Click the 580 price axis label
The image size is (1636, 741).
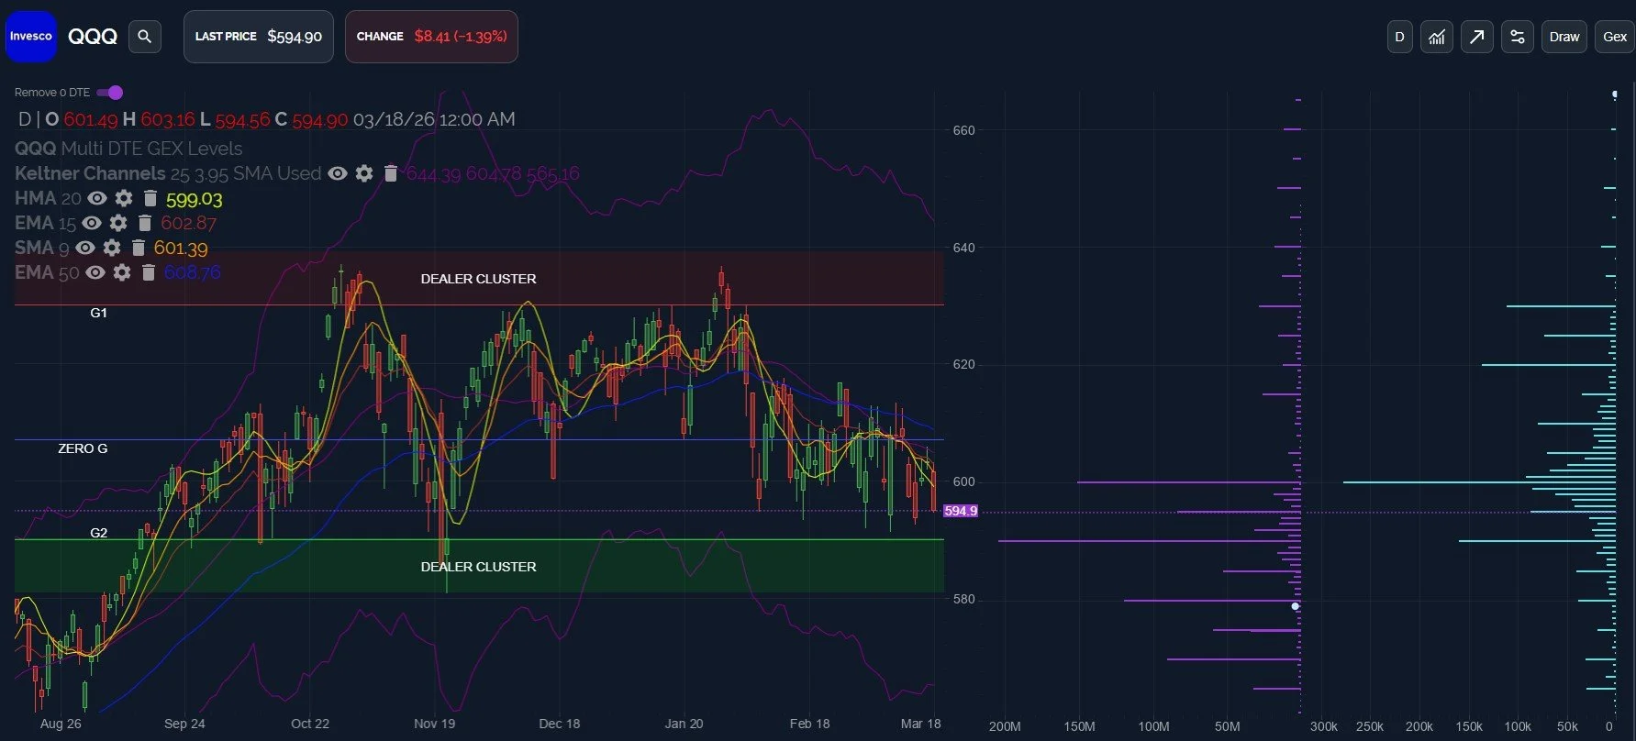pyautogui.click(x=963, y=599)
